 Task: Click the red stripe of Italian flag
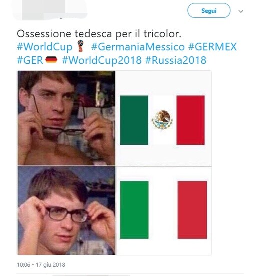(192, 210)
